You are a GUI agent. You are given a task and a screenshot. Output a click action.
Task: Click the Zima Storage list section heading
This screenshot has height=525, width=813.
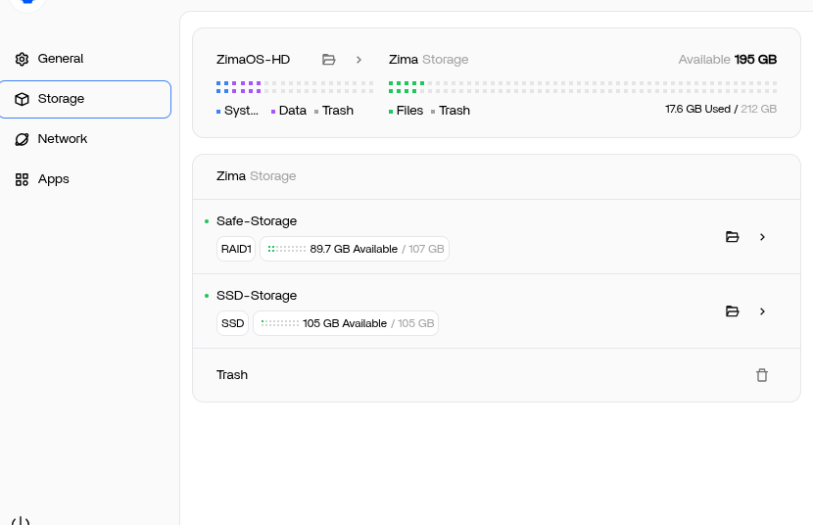click(256, 176)
